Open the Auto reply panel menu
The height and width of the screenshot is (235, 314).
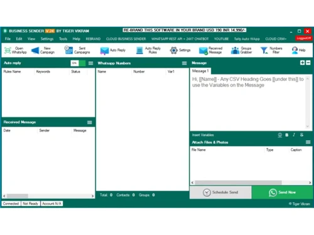point(90,63)
